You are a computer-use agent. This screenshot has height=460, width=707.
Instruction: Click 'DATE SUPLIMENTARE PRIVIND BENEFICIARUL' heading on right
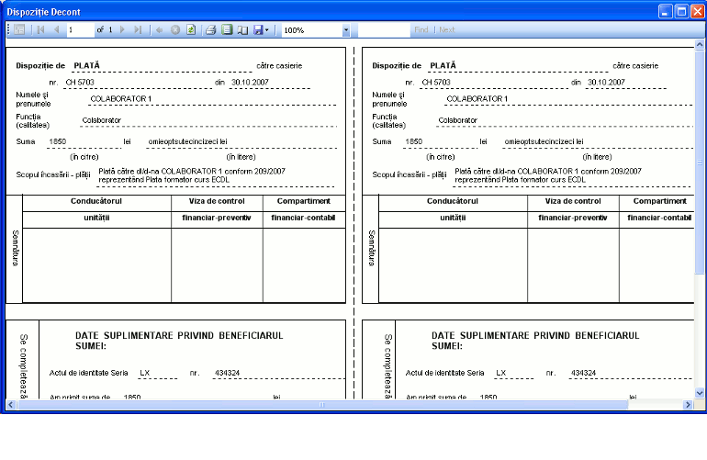tap(535, 335)
